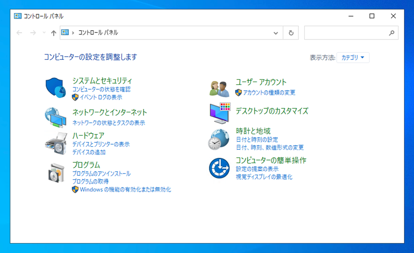Open プログラムのアンインストール link

(101, 174)
